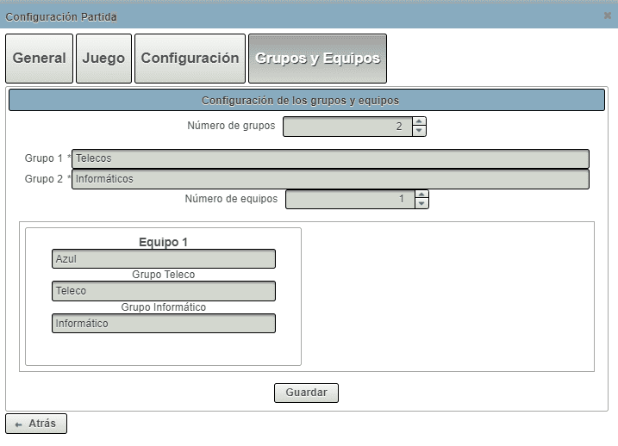Image resolution: width=618 pixels, height=446 pixels.
Task: Focus the Grupo Teleco input field
Action: tap(164, 291)
